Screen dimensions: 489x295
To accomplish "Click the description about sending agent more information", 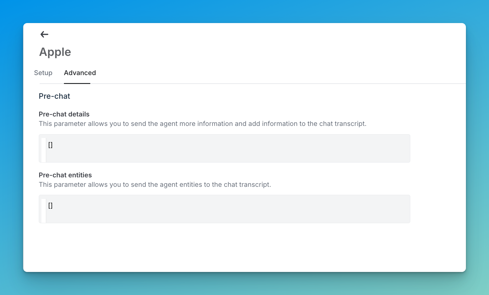I will [202, 124].
